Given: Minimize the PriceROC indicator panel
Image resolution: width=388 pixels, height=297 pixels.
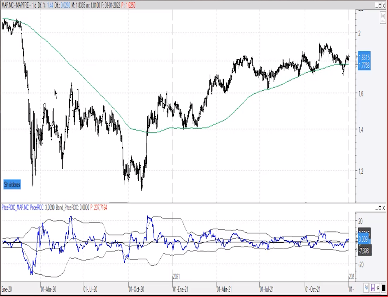Looking at the screenshot, I should point(376,208).
